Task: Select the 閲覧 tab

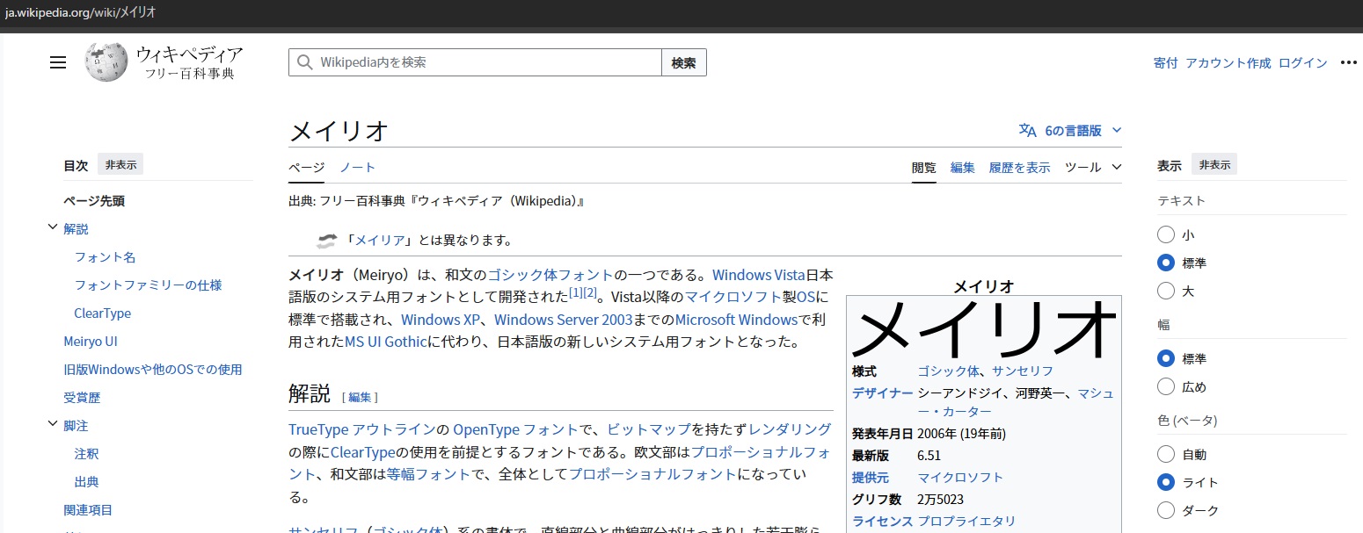Action: click(x=924, y=167)
